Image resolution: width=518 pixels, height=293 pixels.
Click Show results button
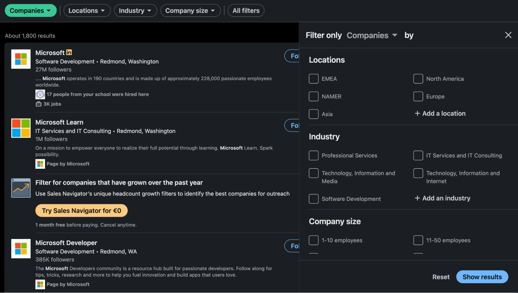[482, 277]
